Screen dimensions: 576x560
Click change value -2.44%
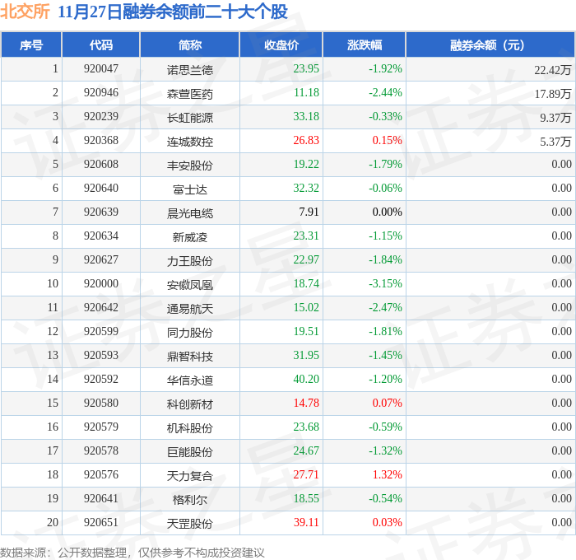[385, 93]
